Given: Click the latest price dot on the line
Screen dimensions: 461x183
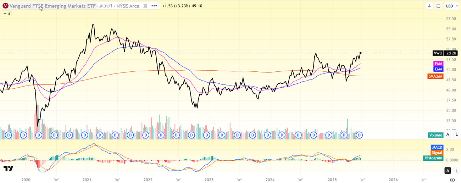Looking at the screenshot, I should 361,53.
